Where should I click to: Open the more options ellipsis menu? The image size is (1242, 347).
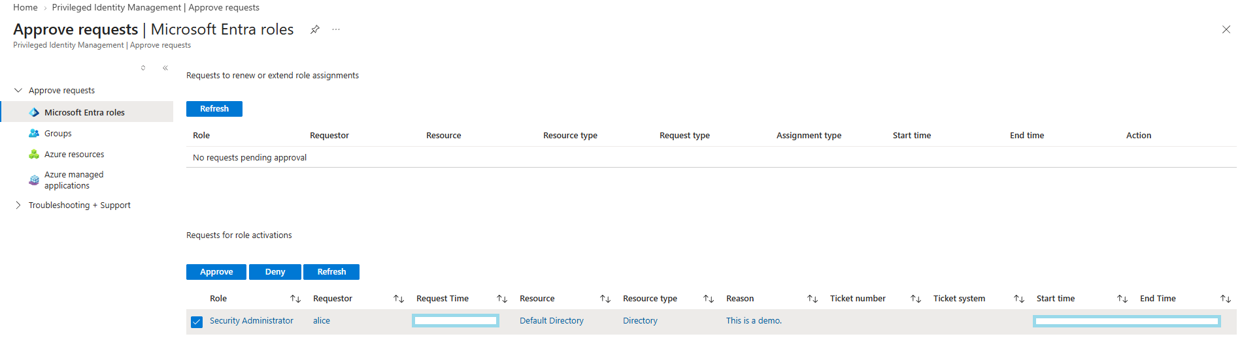coord(336,29)
